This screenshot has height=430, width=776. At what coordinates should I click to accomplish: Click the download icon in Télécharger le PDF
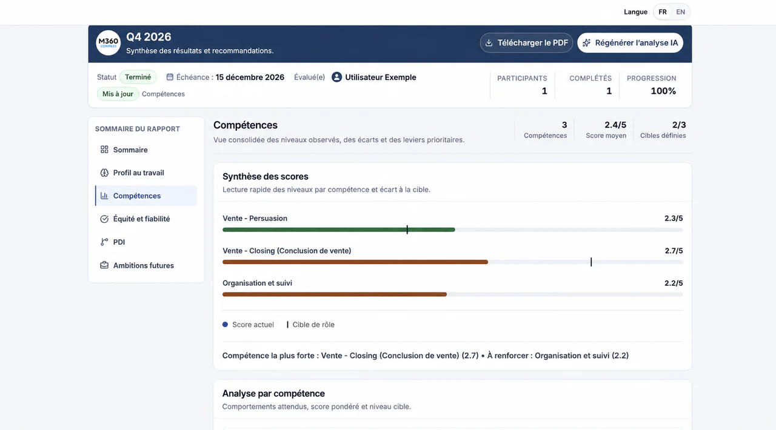point(489,43)
